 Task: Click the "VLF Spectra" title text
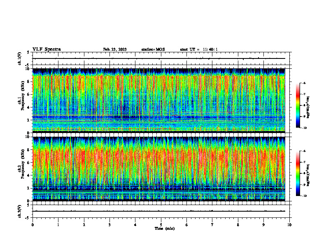pos(47,49)
